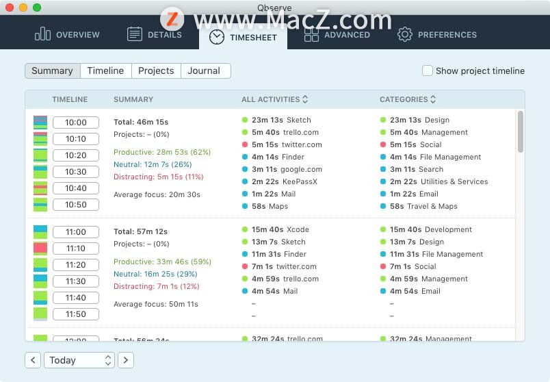
Task: Click the 15m 40s Xcode activity
Action: (276, 229)
